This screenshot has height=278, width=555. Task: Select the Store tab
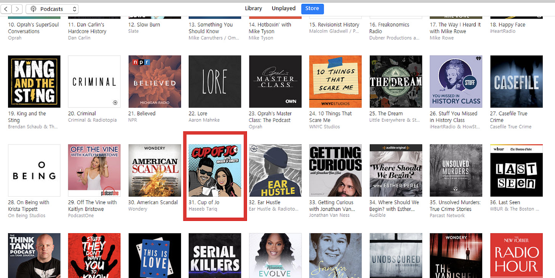pos(312,9)
